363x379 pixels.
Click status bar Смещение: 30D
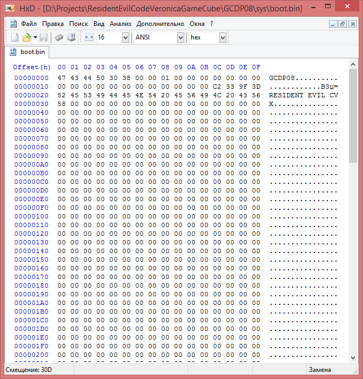point(29,370)
